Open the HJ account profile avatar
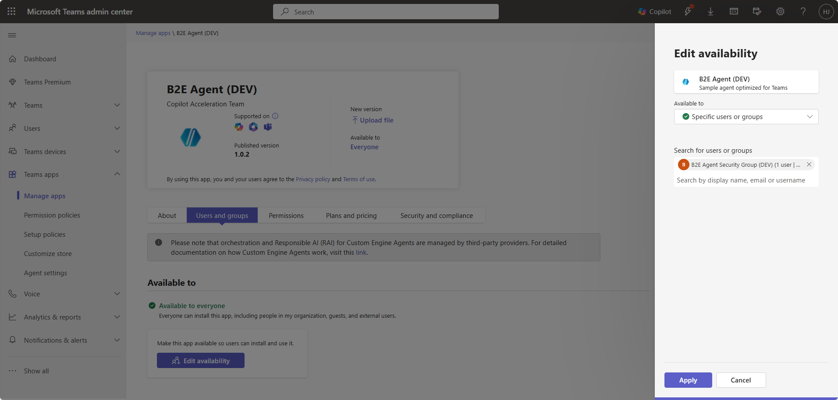The image size is (838, 400). coord(826,12)
